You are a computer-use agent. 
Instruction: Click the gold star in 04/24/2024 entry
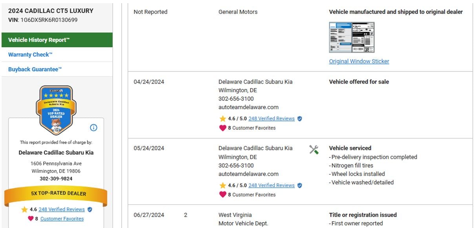(x=222, y=119)
